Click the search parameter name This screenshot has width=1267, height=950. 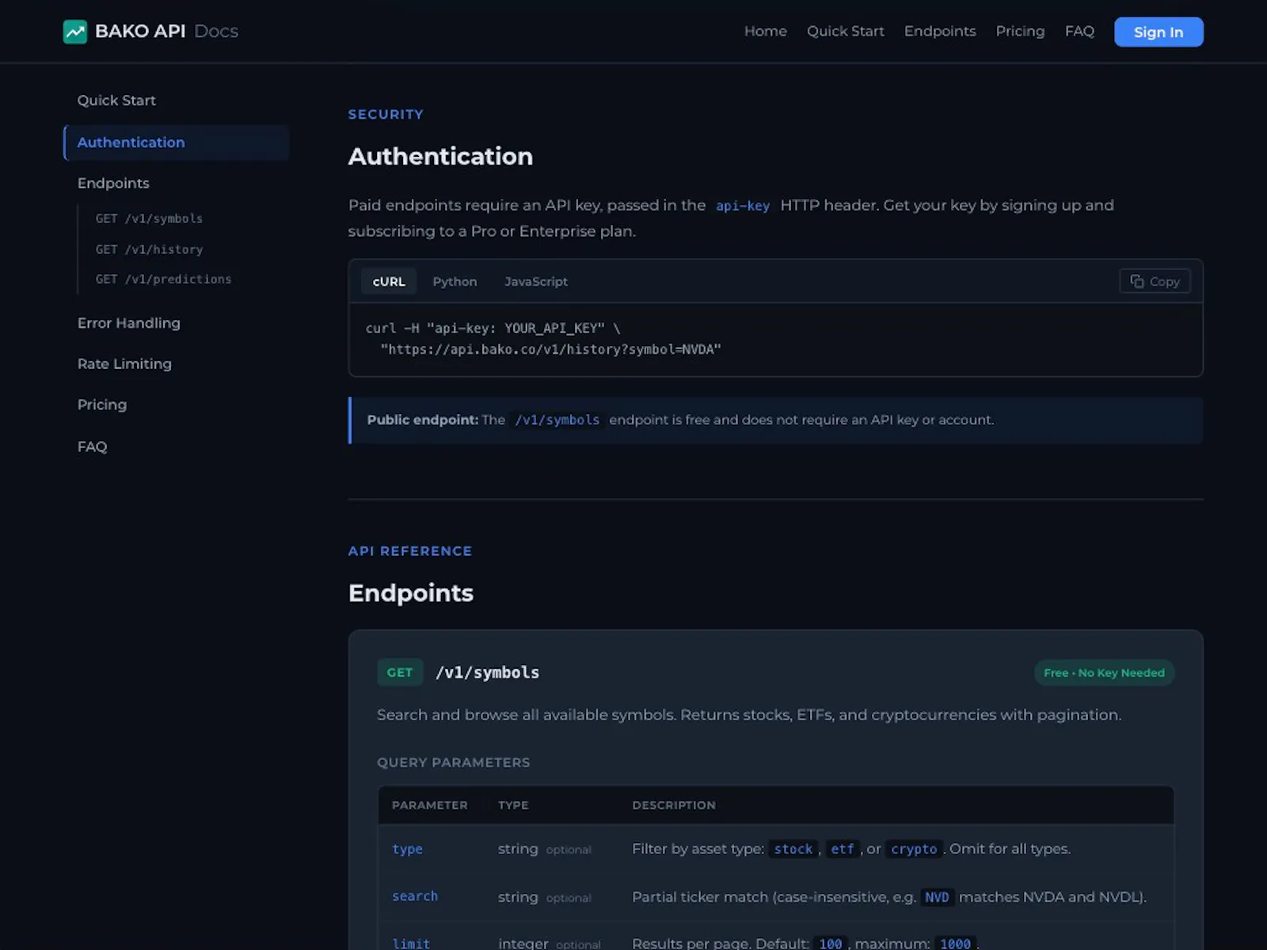415,896
